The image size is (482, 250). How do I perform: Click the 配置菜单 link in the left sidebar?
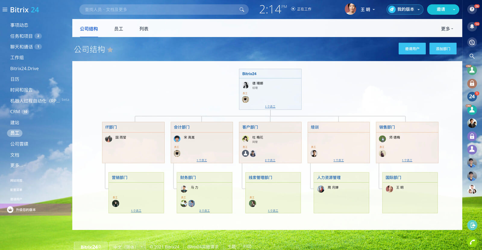coord(16,190)
